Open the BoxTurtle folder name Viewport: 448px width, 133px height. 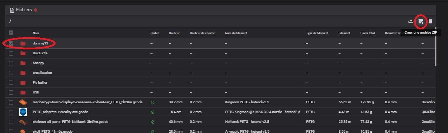click(x=40, y=53)
